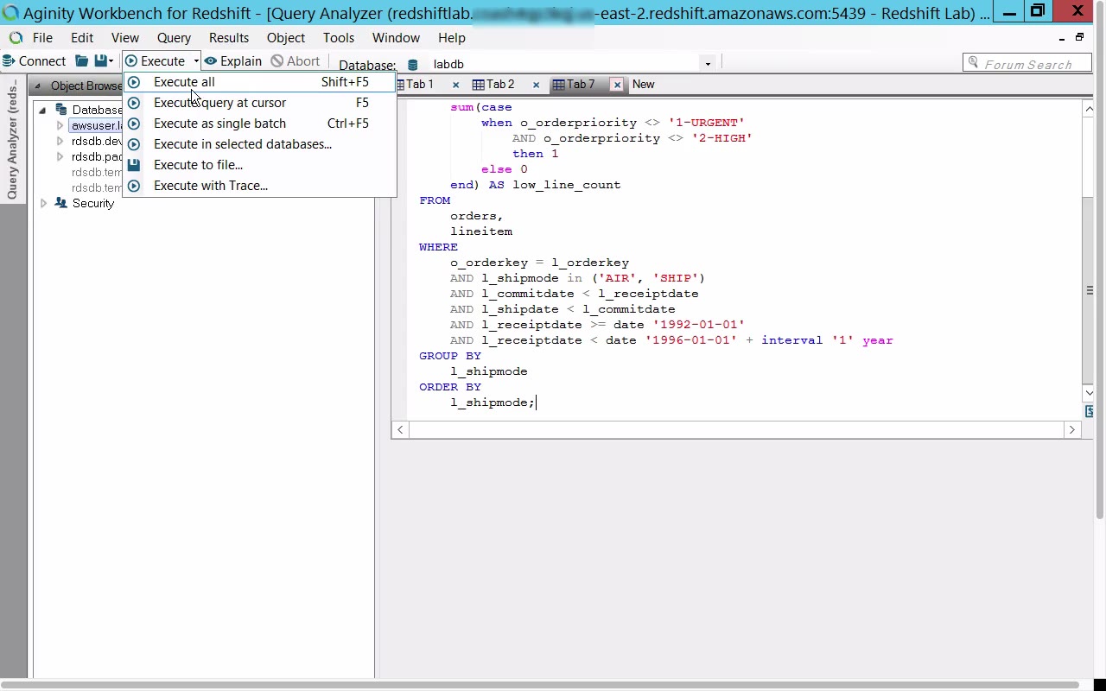Click the editor scroll-up arrow
Image resolution: width=1106 pixels, height=691 pixels.
point(1089,107)
